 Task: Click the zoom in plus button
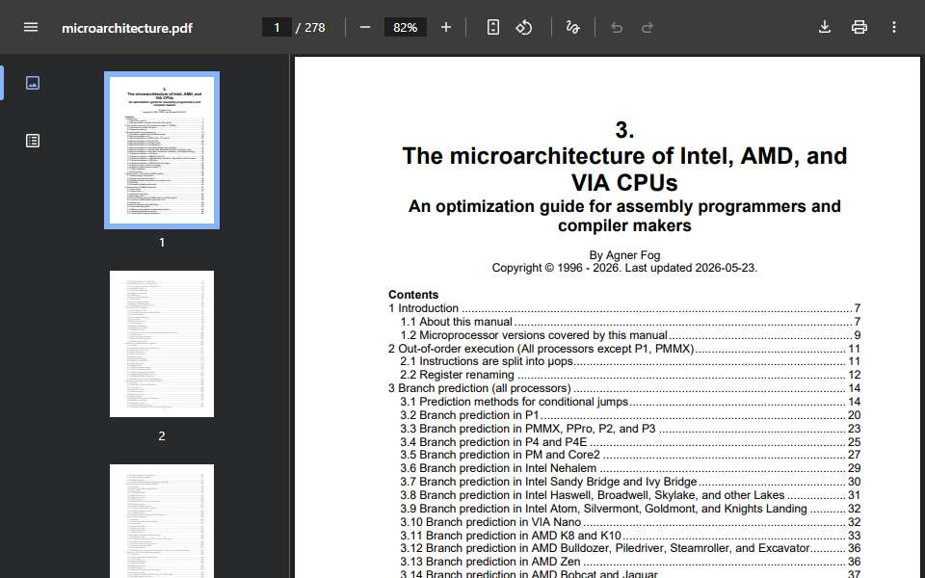coord(446,27)
